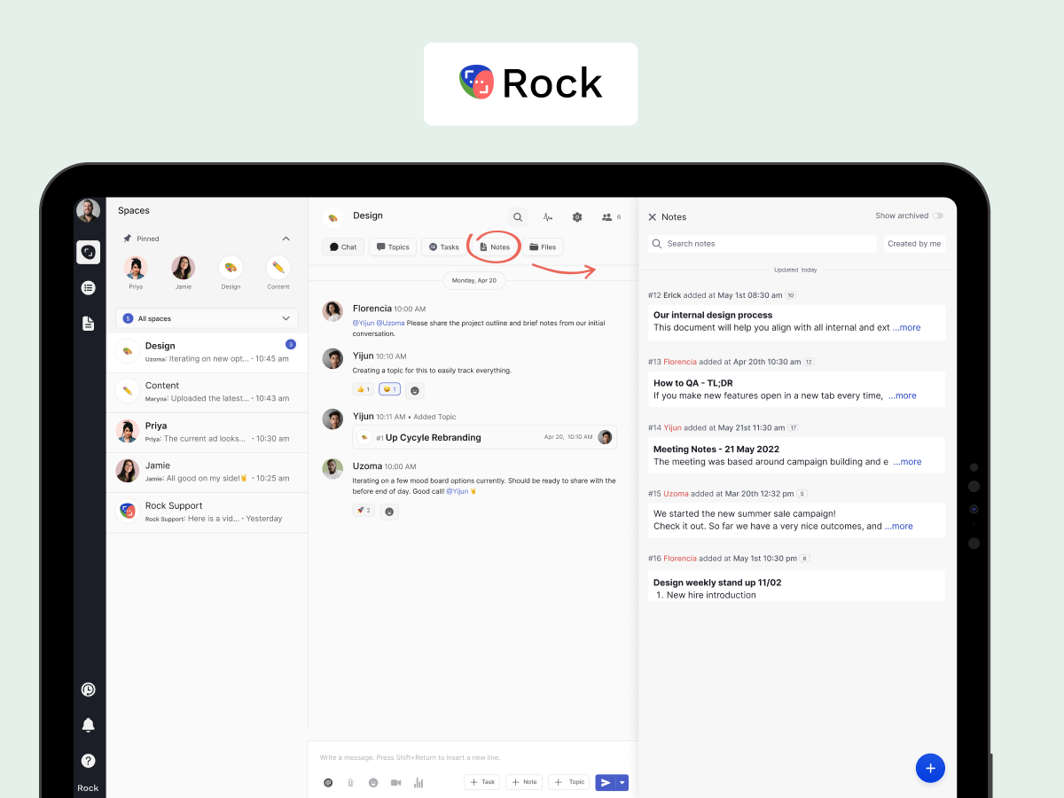Viewport: 1064px width, 798px height.
Task: Open the Design space settings gear
Action: 577,216
